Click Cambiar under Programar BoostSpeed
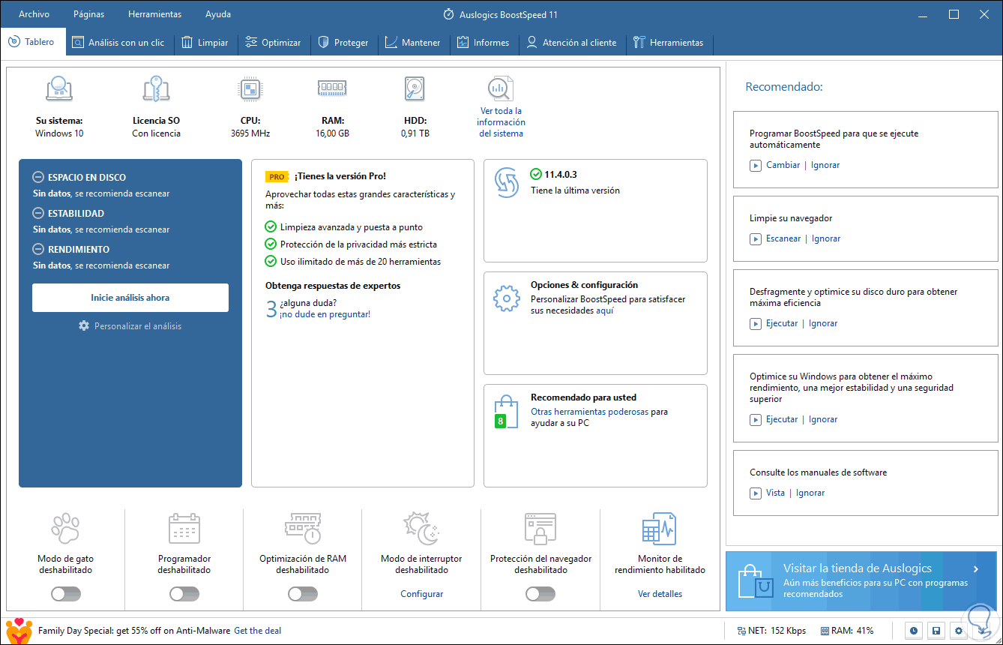Image resolution: width=1003 pixels, height=645 pixels. pos(783,165)
